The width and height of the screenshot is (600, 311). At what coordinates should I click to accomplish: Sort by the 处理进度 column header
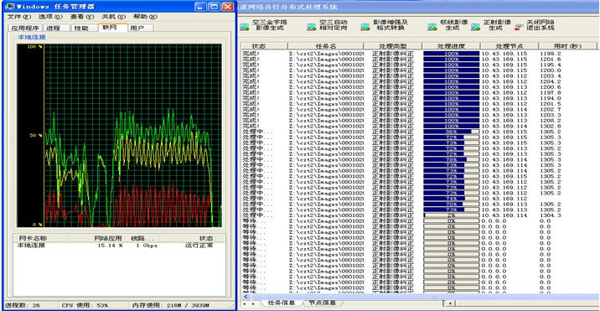[x=451, y=46]
